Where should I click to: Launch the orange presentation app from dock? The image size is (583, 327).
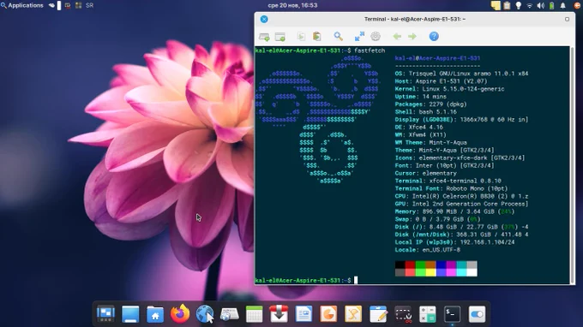[x=328, y=314]
